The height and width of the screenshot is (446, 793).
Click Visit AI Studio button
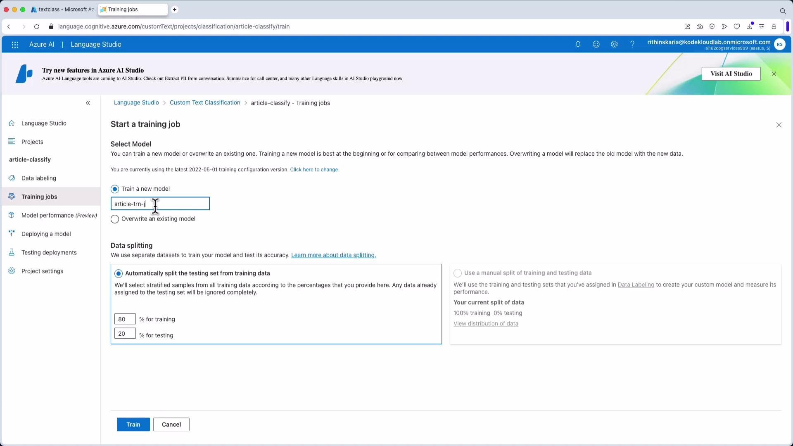point(731,74)
